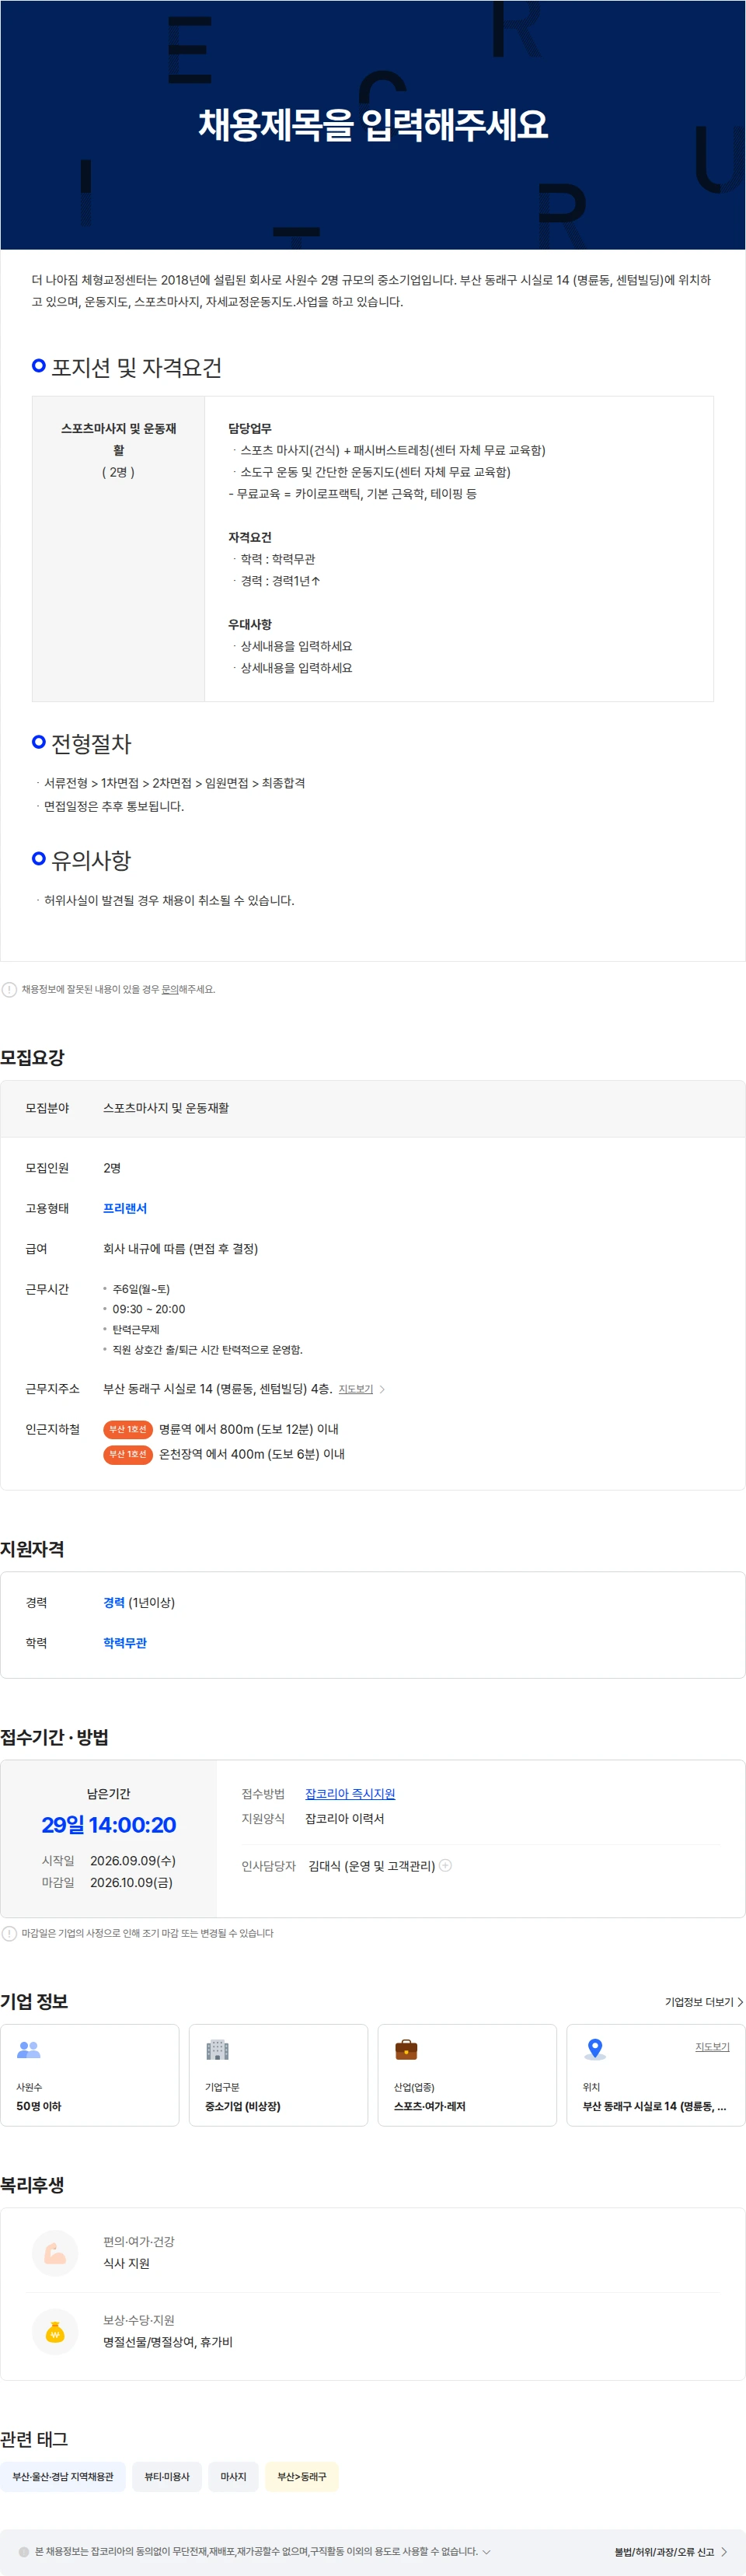Screen dimensions: 746x2576
Task: Click the 잡코리아 이력서 application format text
Action: 344,1818
